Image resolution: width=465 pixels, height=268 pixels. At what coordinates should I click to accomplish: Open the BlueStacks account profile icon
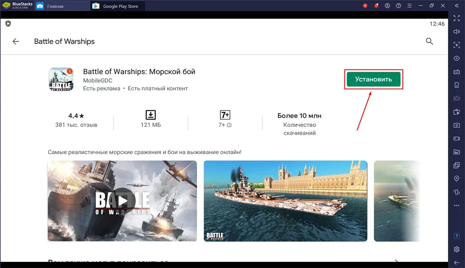tap(387, 6)
